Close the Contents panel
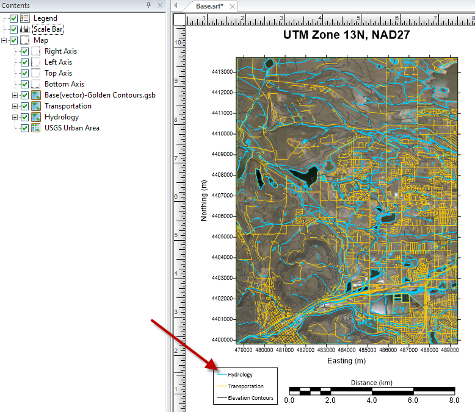The image size is (475, 412). click(x=160, y=5)
